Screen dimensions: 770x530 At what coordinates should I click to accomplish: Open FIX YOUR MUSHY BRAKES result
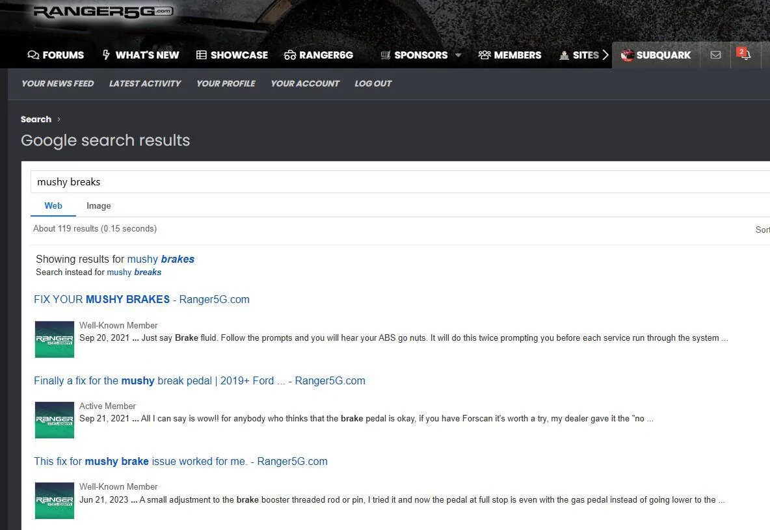coord(141,299)
